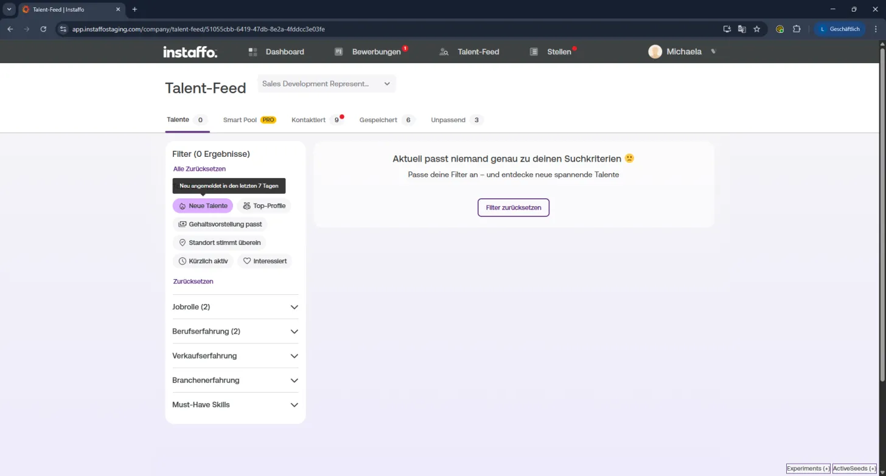886x476 pixels.
Task: Expand the Berufserfahrung (2) filter section
Action: coord(235,331)
